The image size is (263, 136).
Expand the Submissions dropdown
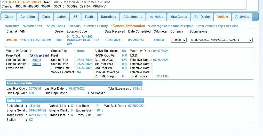[x=221, y=40]
